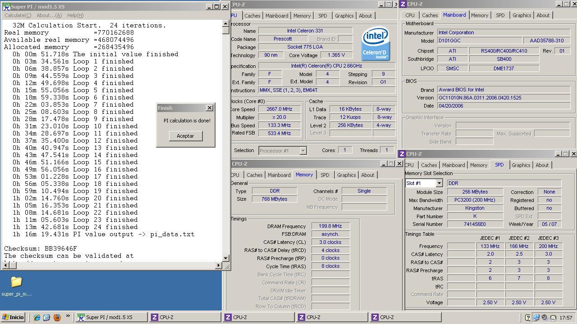
Task: Click the Super PI vertical scrollbar down arrow
Action: [x=226, y=258]
